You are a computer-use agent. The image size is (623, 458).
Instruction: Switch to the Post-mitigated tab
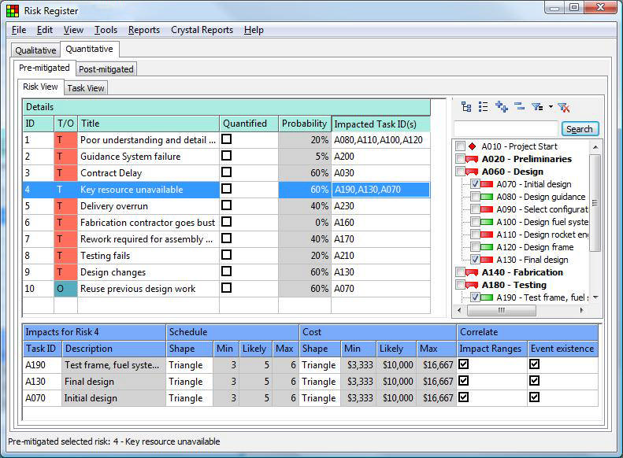click(x=106, y=69)
